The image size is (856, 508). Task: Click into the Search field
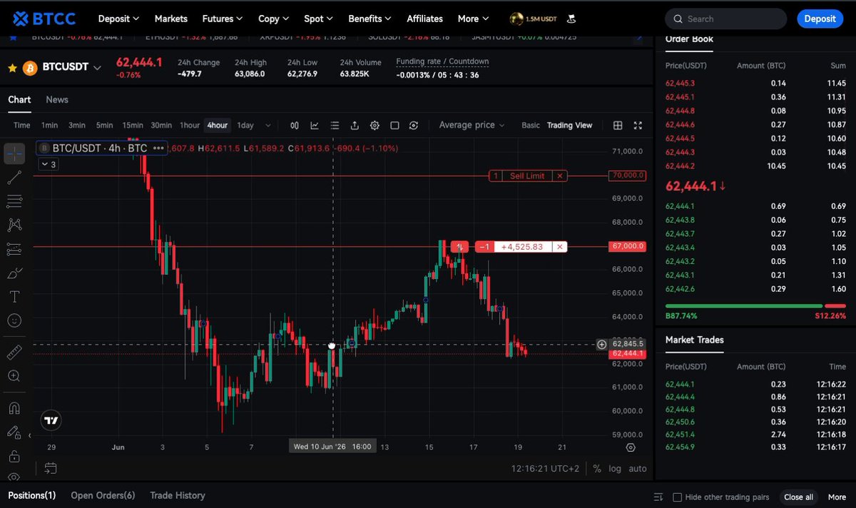726,19
